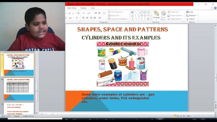Open the Paragraph dialog launcher
Image resolution: width=217 pixels, height=122 pixels.
click(x=128, y=22)
